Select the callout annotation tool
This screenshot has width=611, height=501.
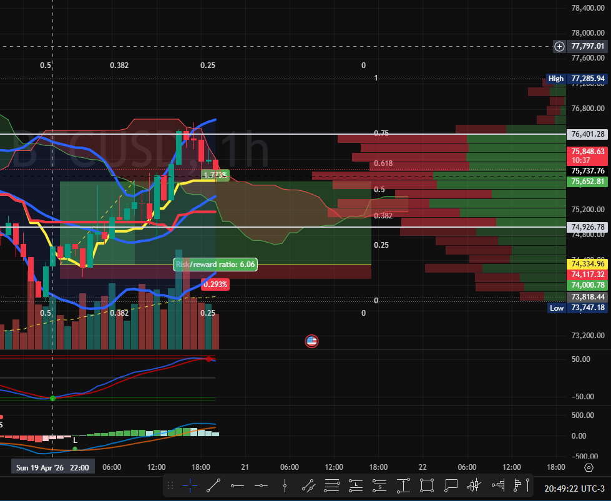coord(451,485)
